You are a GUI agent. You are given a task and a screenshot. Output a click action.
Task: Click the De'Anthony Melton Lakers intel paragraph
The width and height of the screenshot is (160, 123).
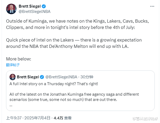(74, 43)
